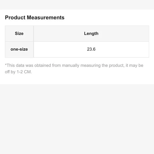The image size is (154, 154).
Task: Click the word obtained in the disclaimer
Action: pyautogui.click(x=43, y=65)
